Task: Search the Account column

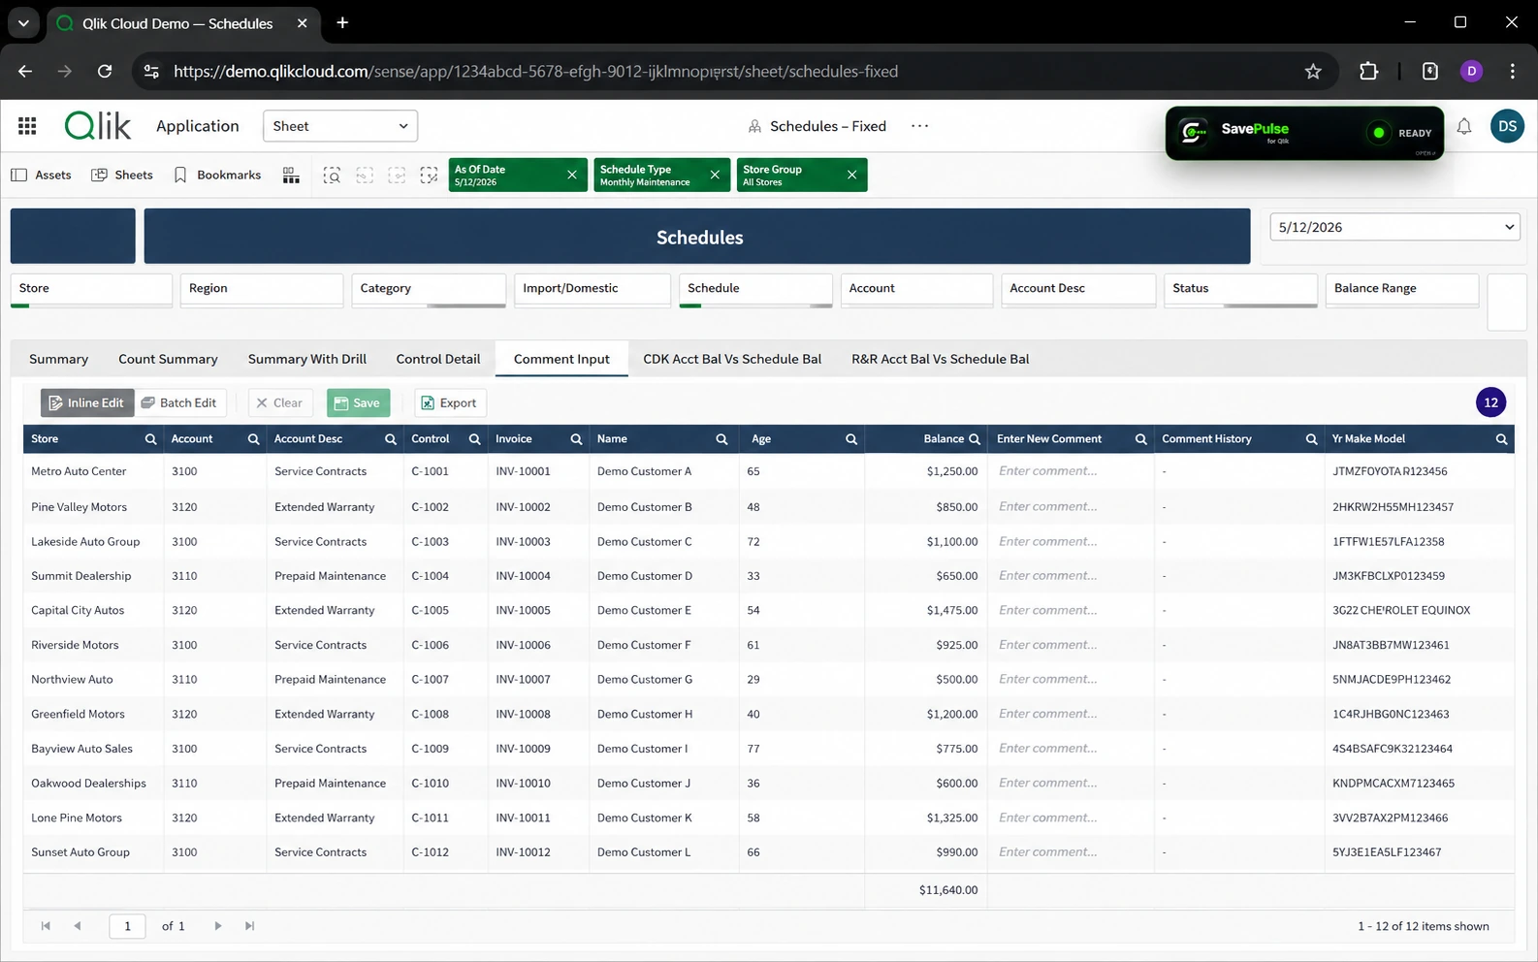Action: [253, 439]
